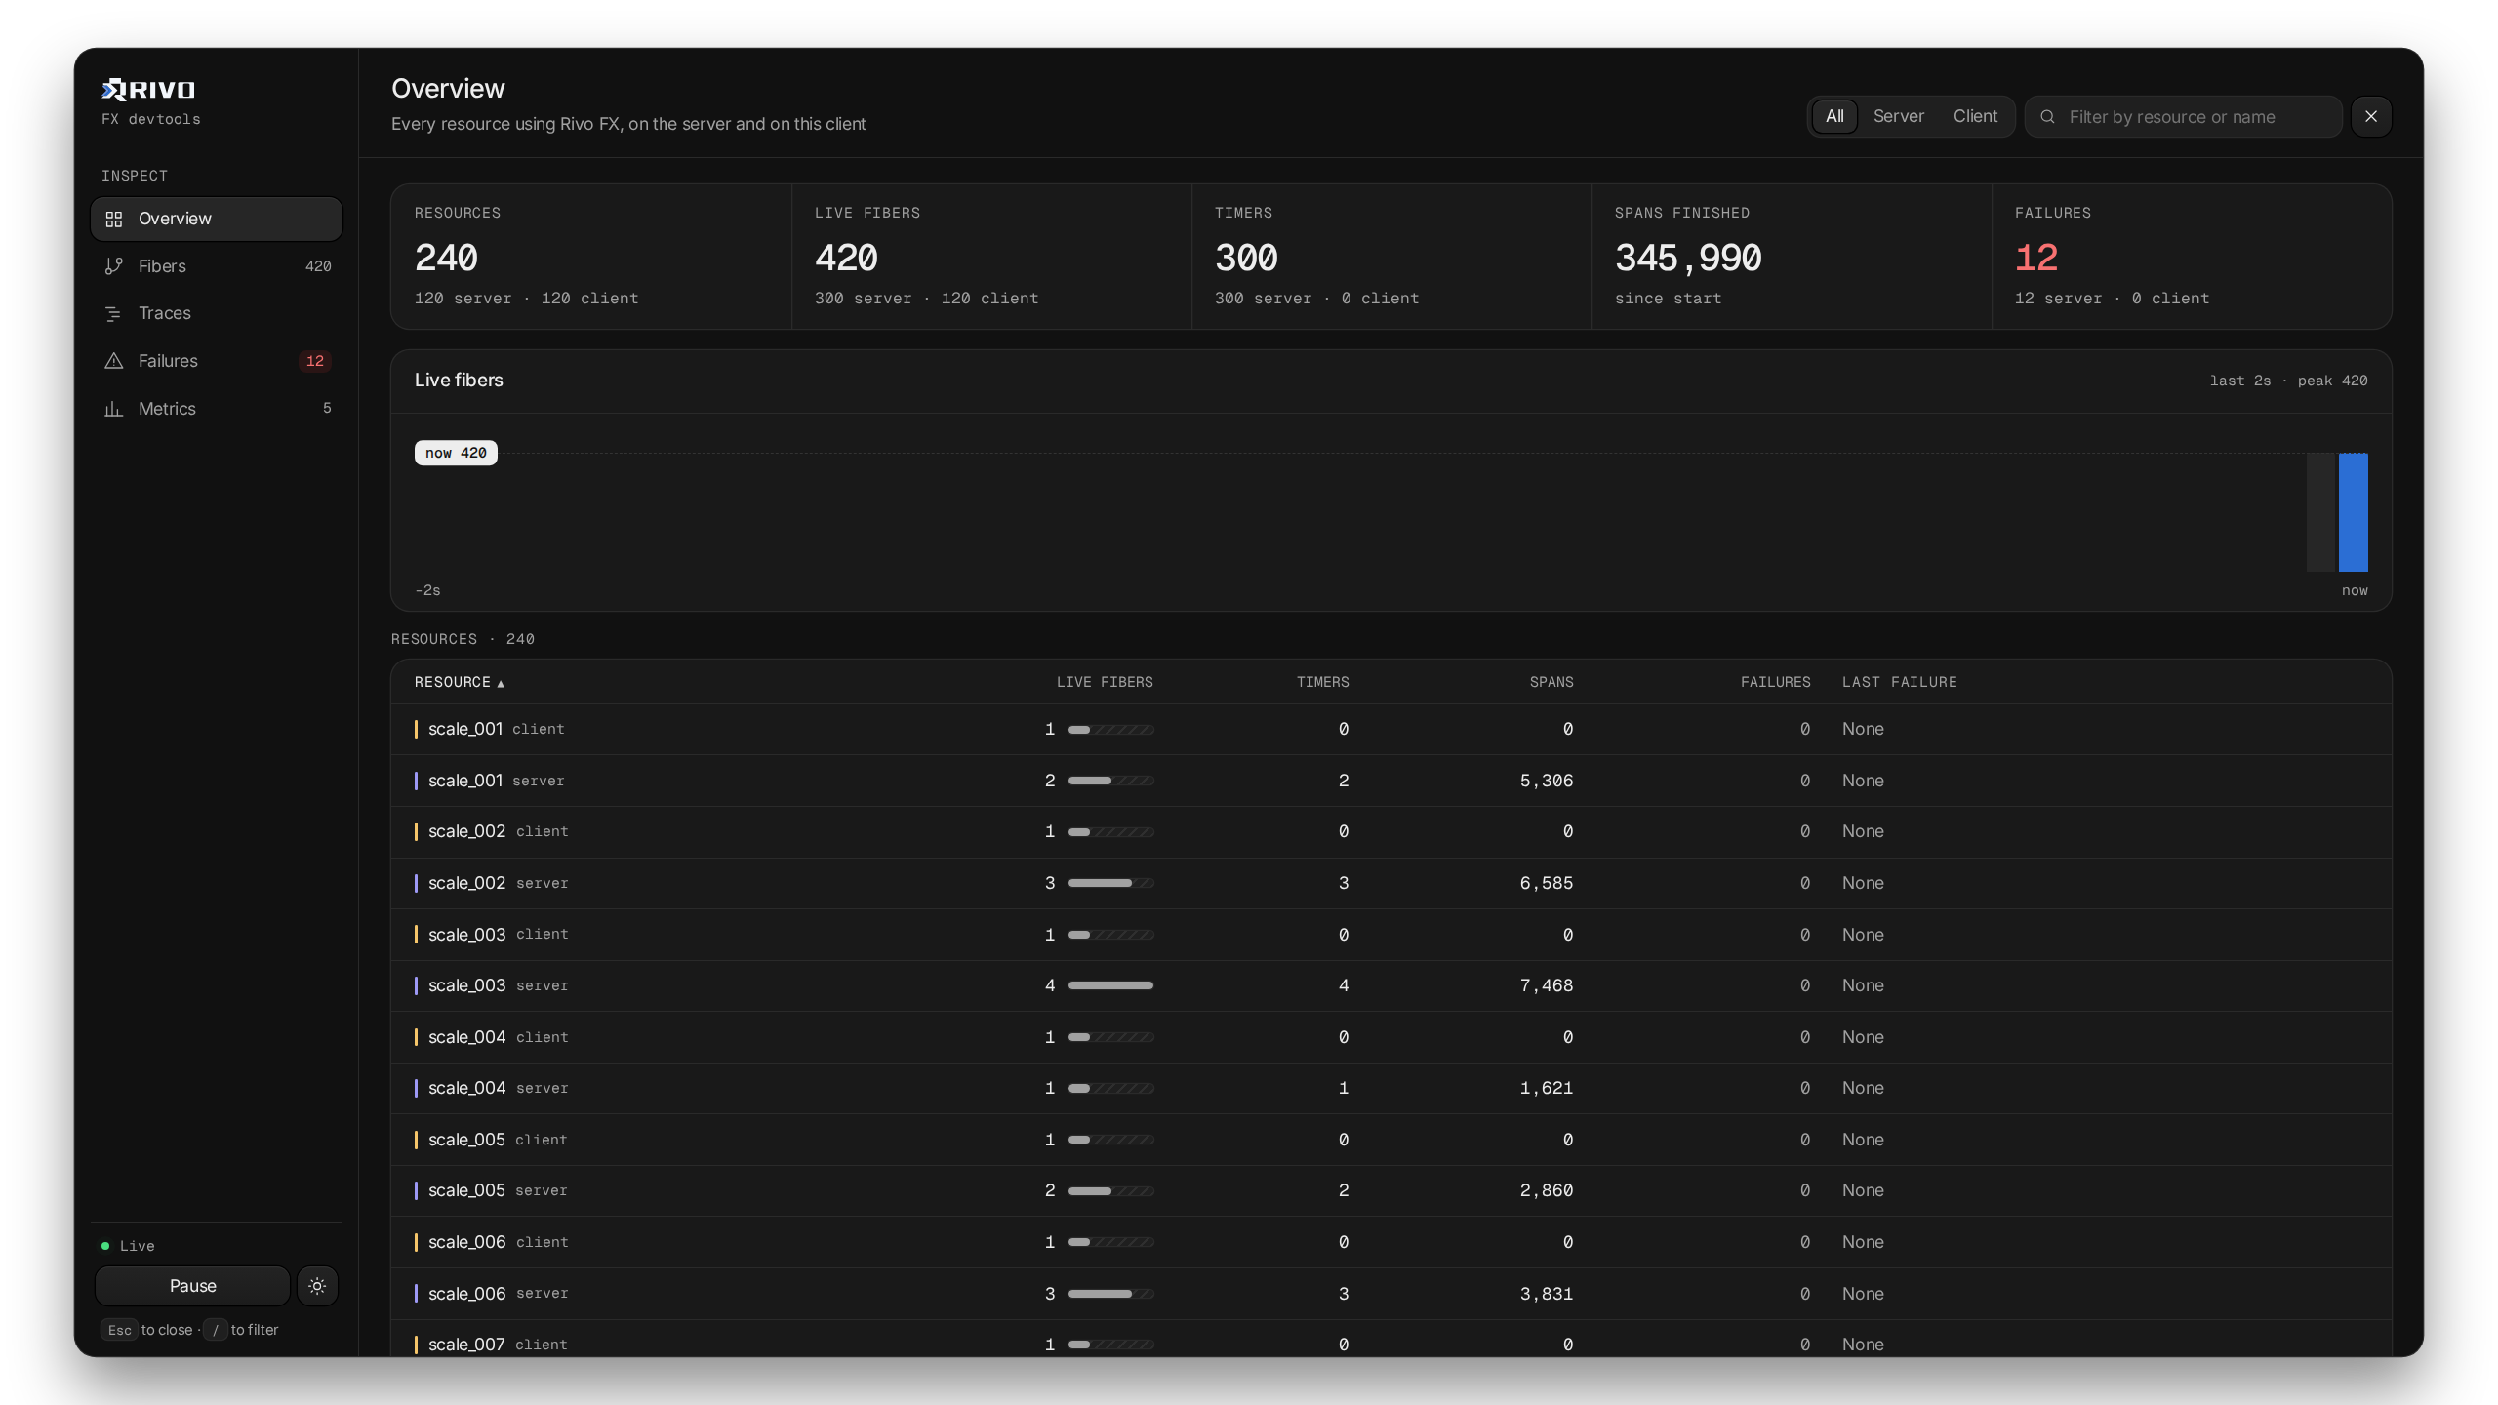Viewport: 2498px width, 1405px height.
Task: Click the Fibers branch icon
Action: pyautogui.click(x=114, y=266)
